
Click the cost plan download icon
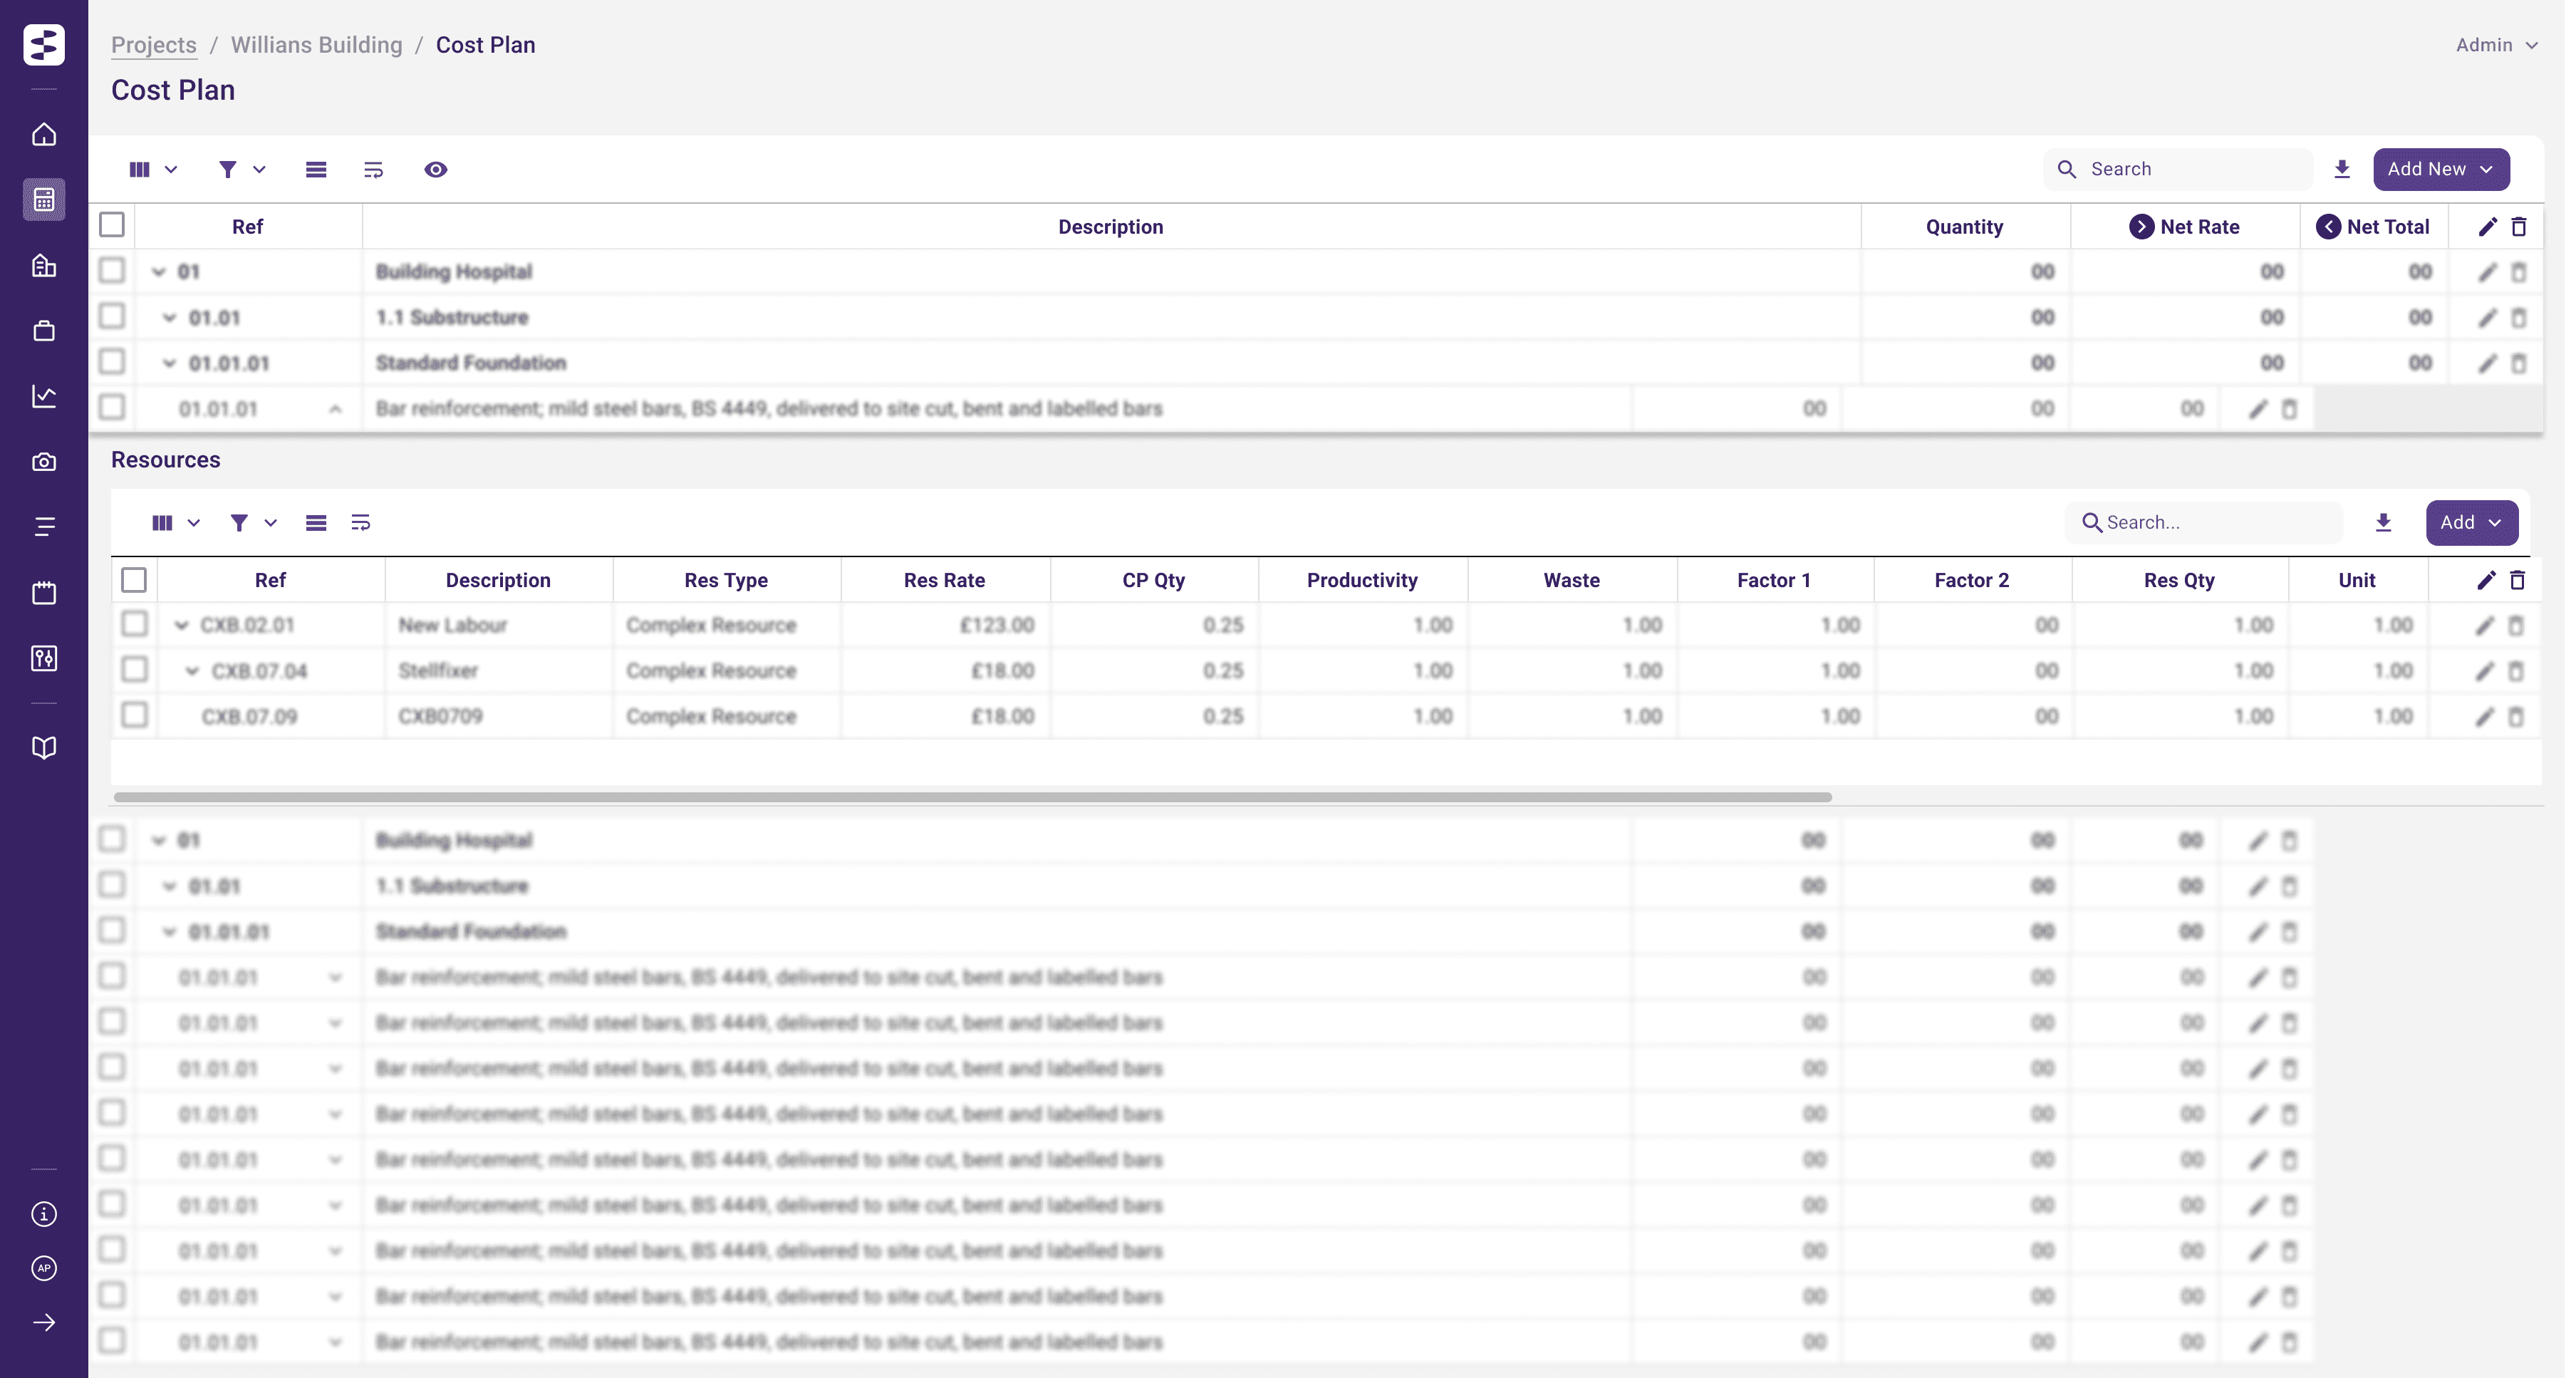[2341, 169]
